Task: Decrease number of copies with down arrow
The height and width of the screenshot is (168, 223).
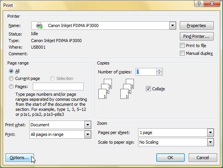Action: coord(159,73)
